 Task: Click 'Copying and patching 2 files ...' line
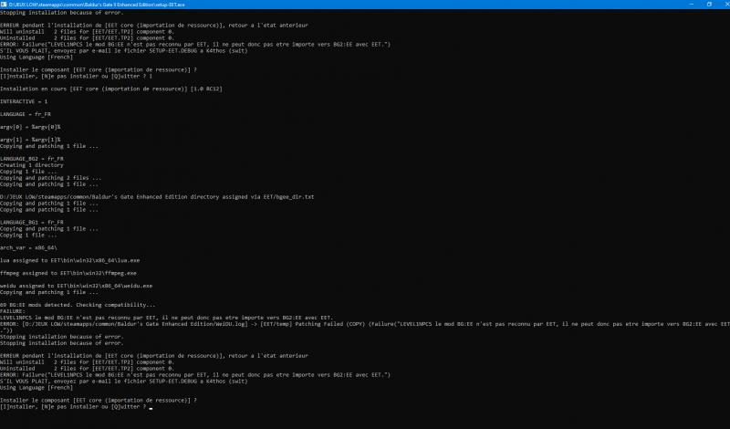51,178
